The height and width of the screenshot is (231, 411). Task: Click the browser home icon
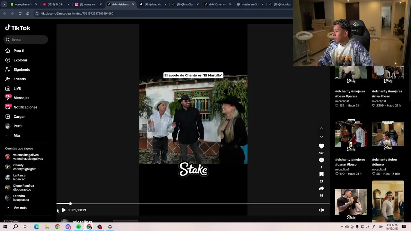click(28, 13)
